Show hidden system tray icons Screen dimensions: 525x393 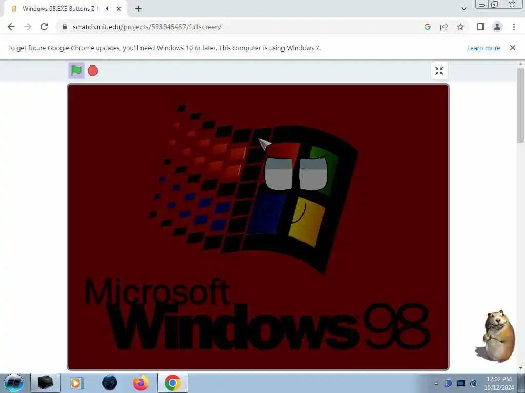click(x=436, y=383)
